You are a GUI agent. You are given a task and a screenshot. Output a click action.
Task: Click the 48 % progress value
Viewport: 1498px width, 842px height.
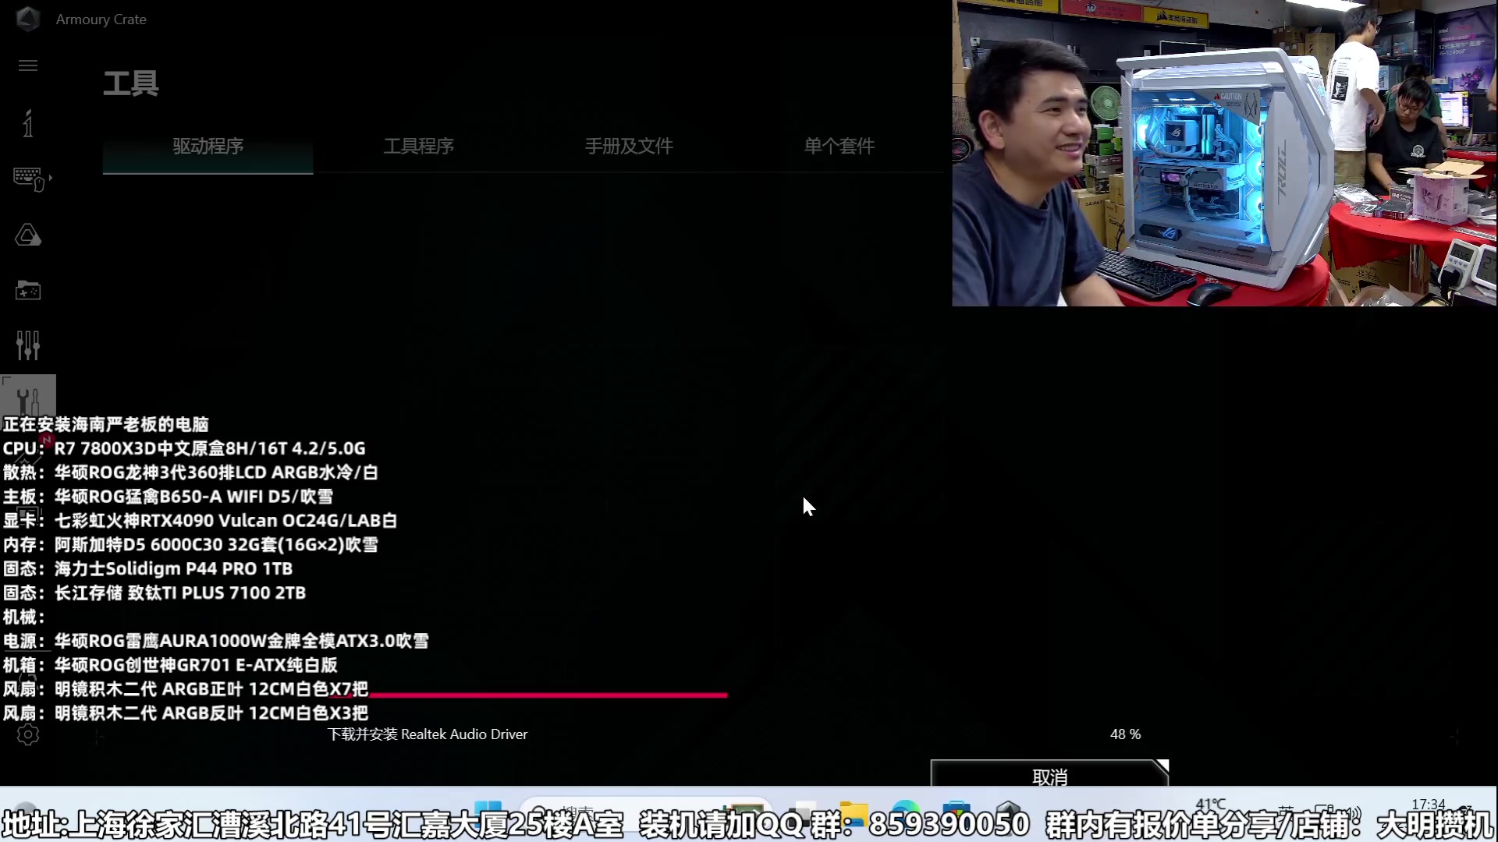1125,734
